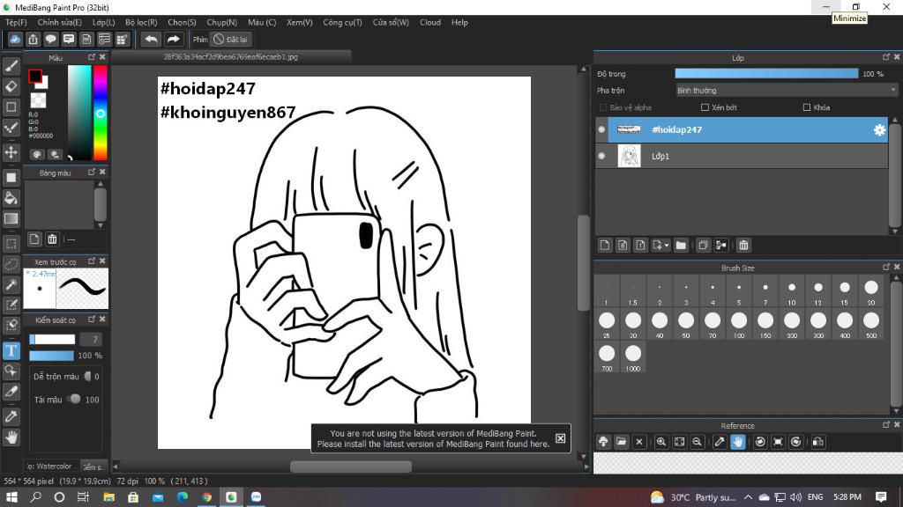Image resolution: width=903 pixels, height=507 pixels.
Task: Toggle the Tải màu knob
Action: pos(74,399)
